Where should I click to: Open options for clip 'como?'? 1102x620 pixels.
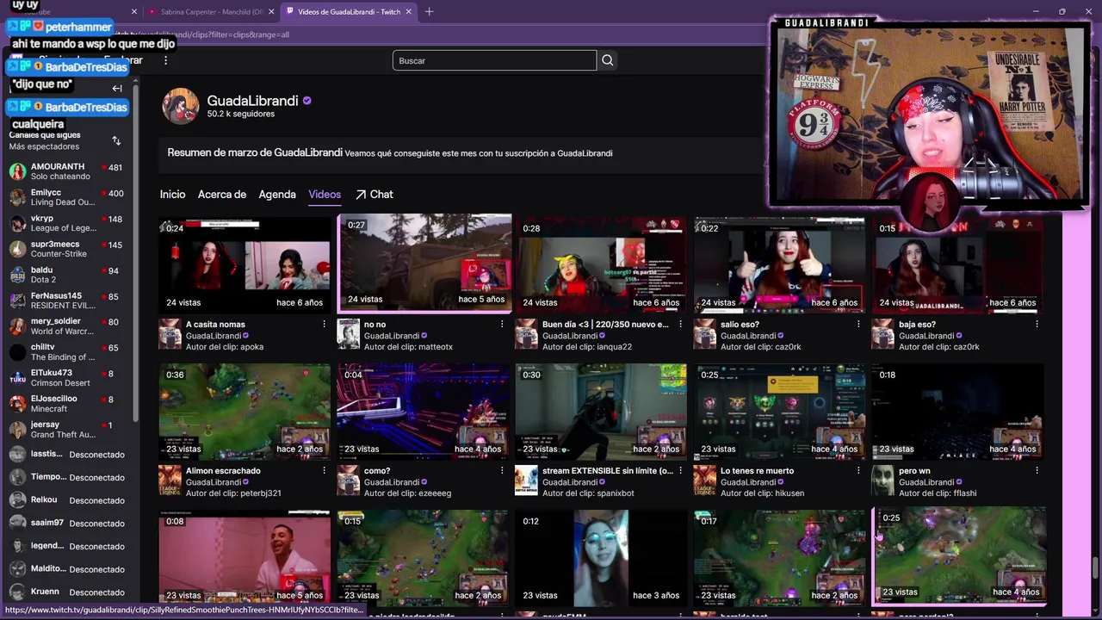tap(502, 471)
